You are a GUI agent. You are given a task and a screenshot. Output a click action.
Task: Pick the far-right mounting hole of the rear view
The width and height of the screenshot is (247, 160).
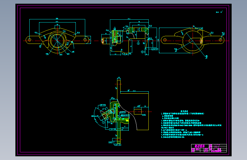[221, 40]
